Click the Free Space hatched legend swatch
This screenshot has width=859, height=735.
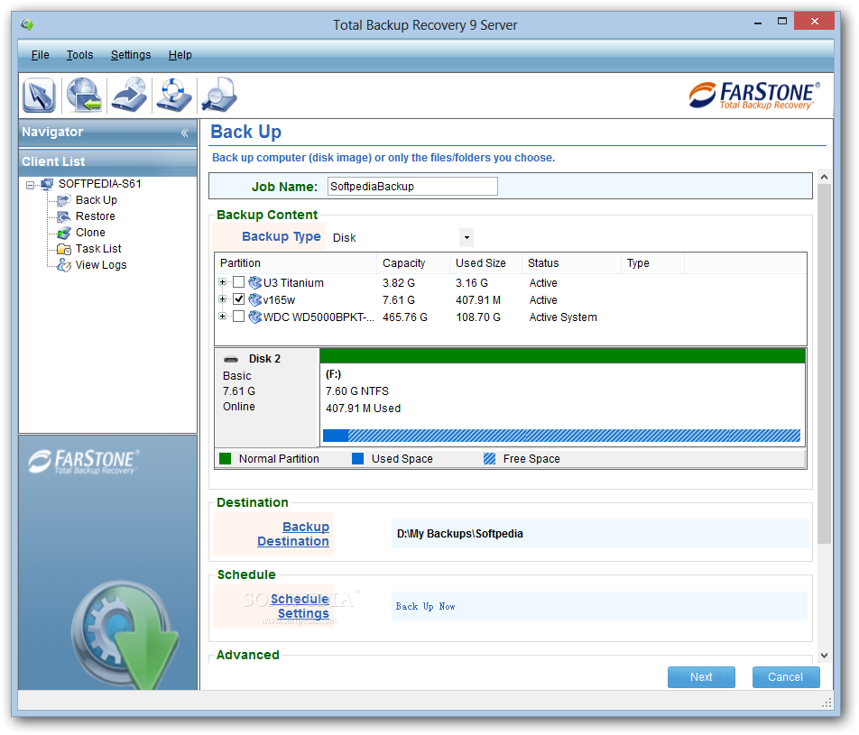490,459
